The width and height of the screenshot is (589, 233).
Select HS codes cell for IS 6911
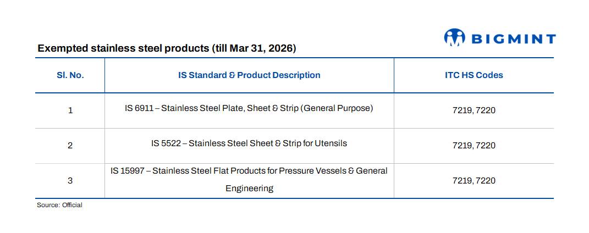(x=474, y=110)
